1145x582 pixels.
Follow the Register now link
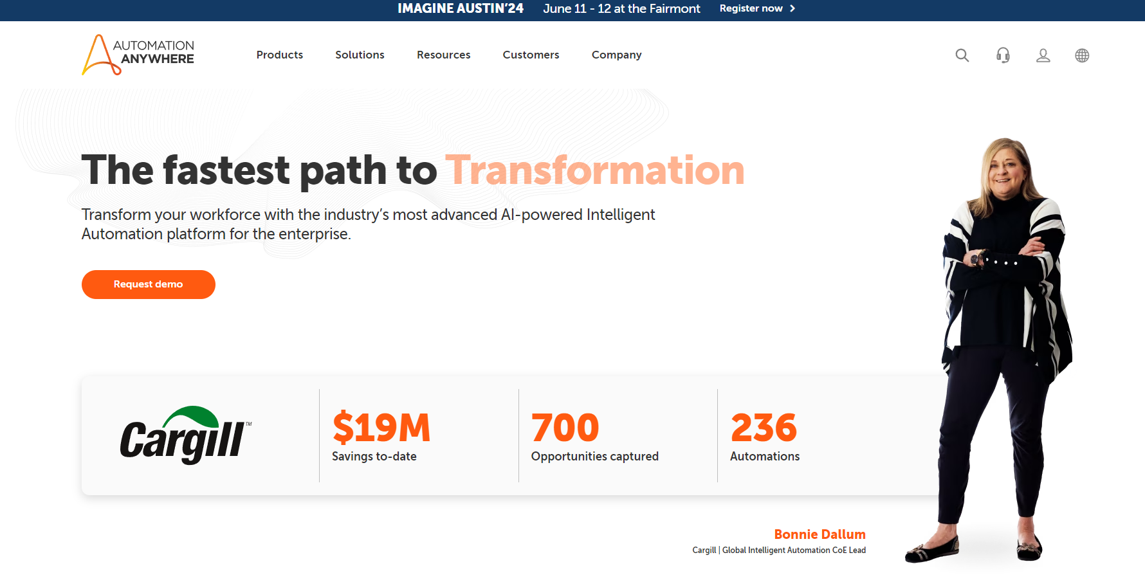[751, 8]
